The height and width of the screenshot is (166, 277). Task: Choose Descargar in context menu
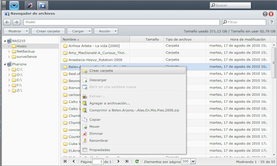pos(133,80)
